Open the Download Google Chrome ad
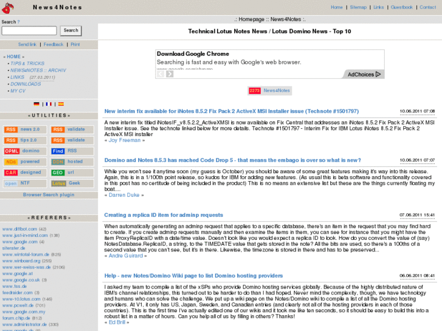 click(193, 54)
